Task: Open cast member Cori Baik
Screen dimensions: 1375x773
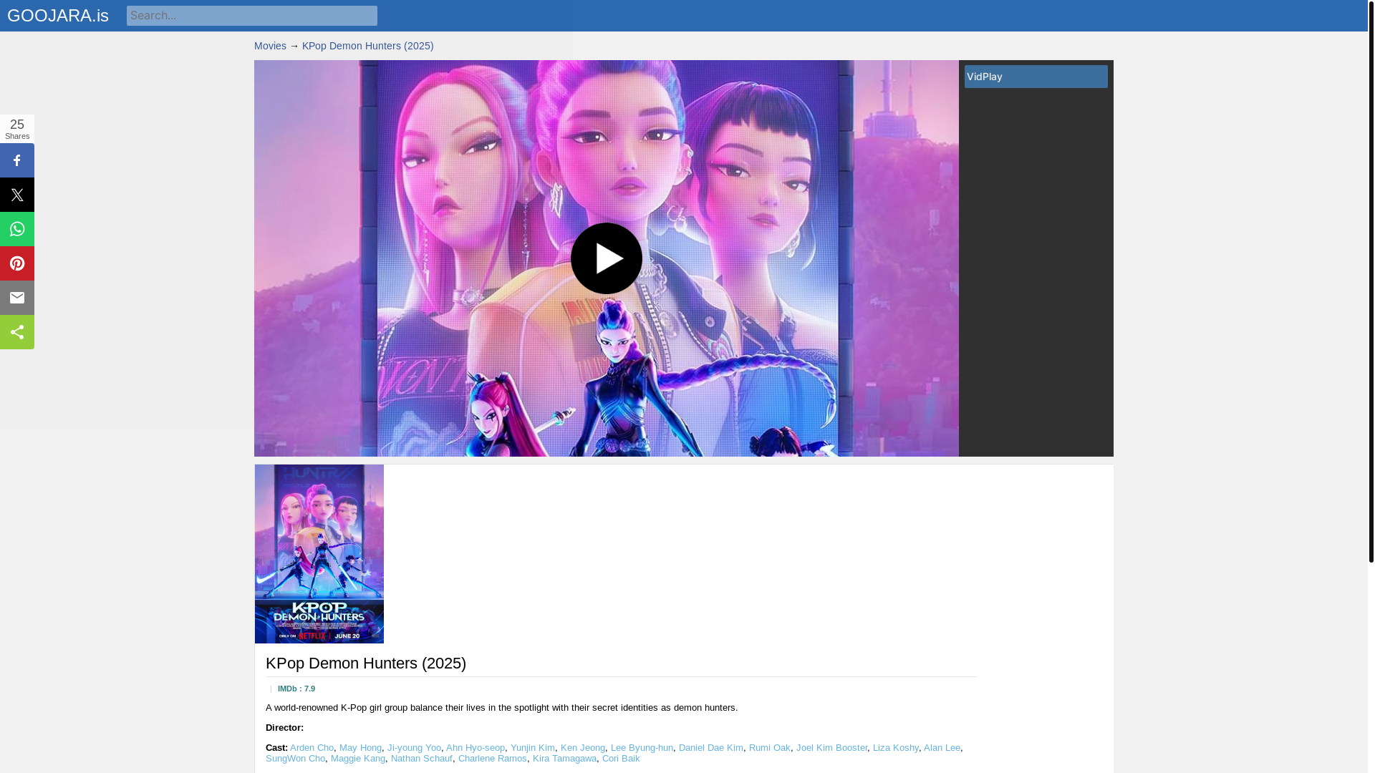Action: coord(621,759)
